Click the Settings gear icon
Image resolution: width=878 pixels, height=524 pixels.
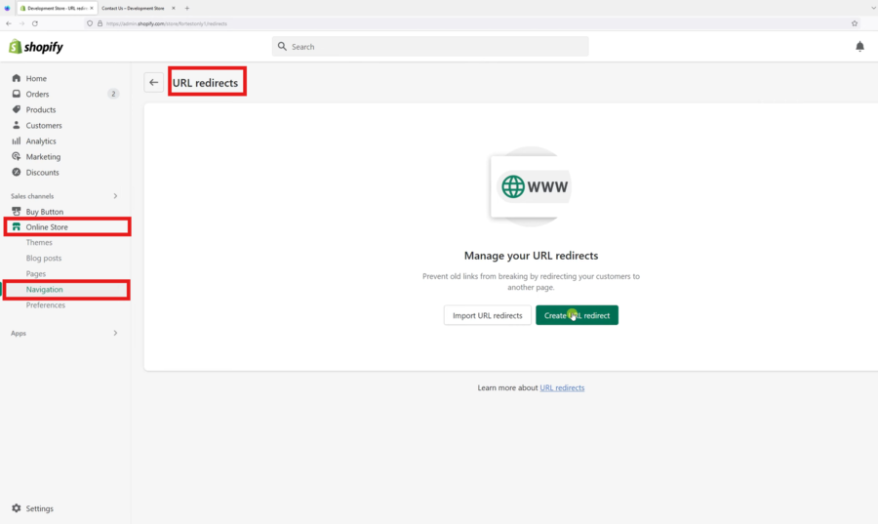tap(17, 508)
